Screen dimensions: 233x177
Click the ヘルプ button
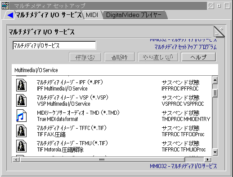point(198,57)
